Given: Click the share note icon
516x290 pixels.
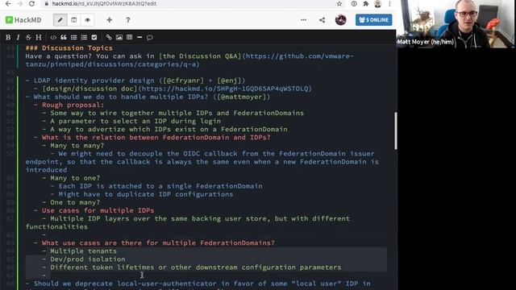Looking at the screenshot, I should click(322, 20).
